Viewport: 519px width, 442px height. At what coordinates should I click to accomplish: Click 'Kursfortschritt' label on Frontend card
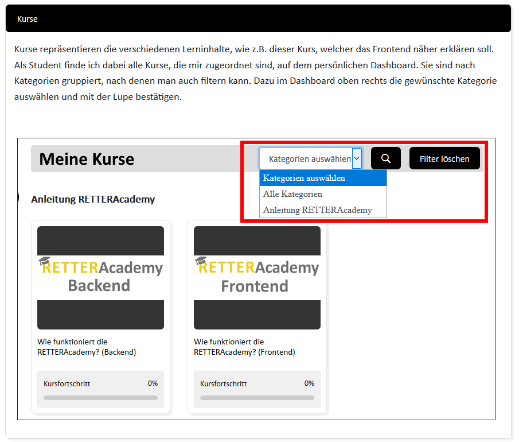pos(224,383)
